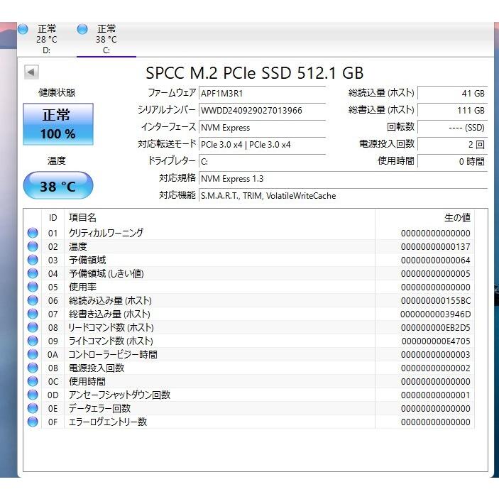Select the リードコマンド数 (ホスト) attribute name

[x=111, y=327]
